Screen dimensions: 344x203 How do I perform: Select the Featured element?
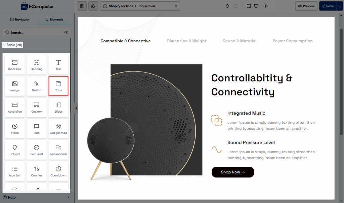36,150
